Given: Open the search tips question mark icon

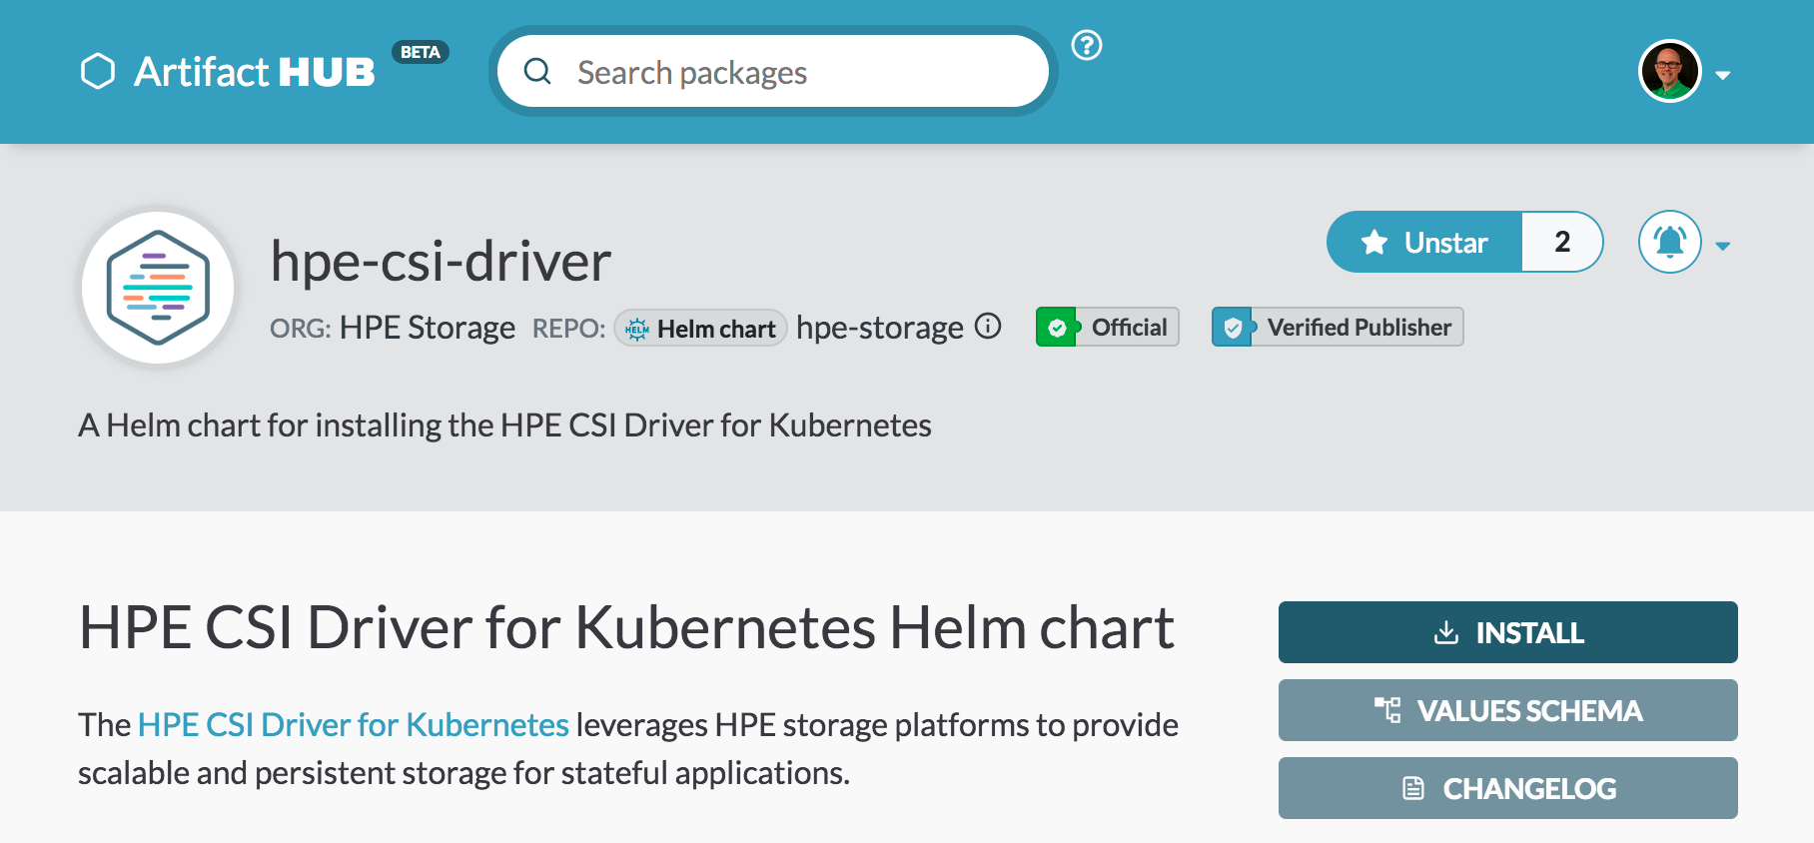Looking at the screenshot, I should (1087, 45).
